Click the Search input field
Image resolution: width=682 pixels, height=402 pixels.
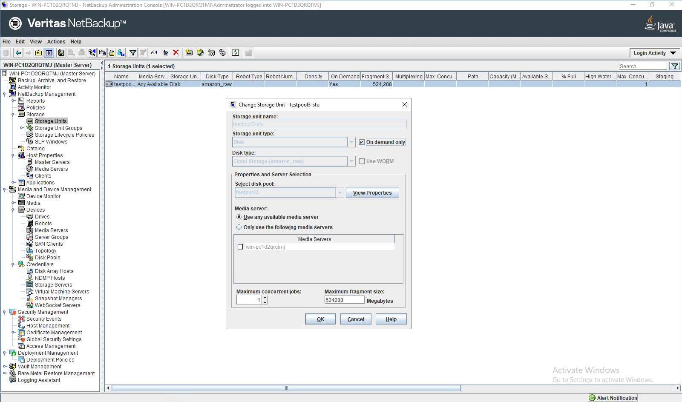coord(643,66)
